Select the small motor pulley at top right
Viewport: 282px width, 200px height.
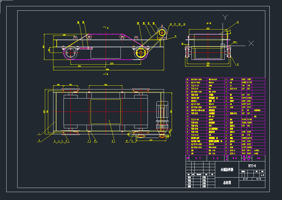pos(162,33)
